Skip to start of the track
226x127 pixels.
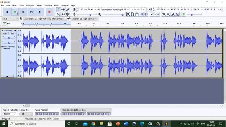[x=31, y=12]
